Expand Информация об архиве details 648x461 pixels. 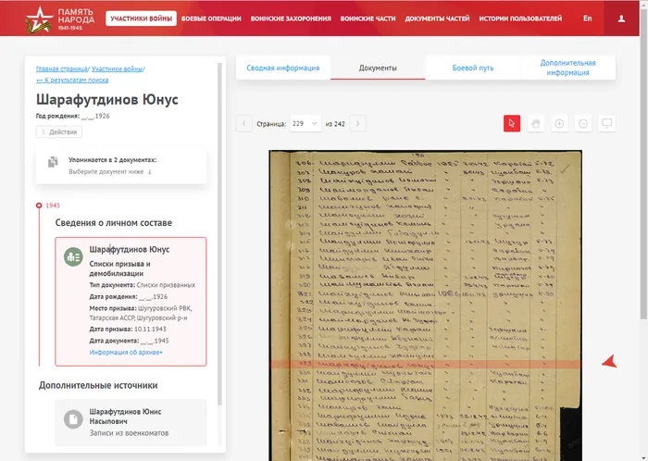[x=126, y=353]
